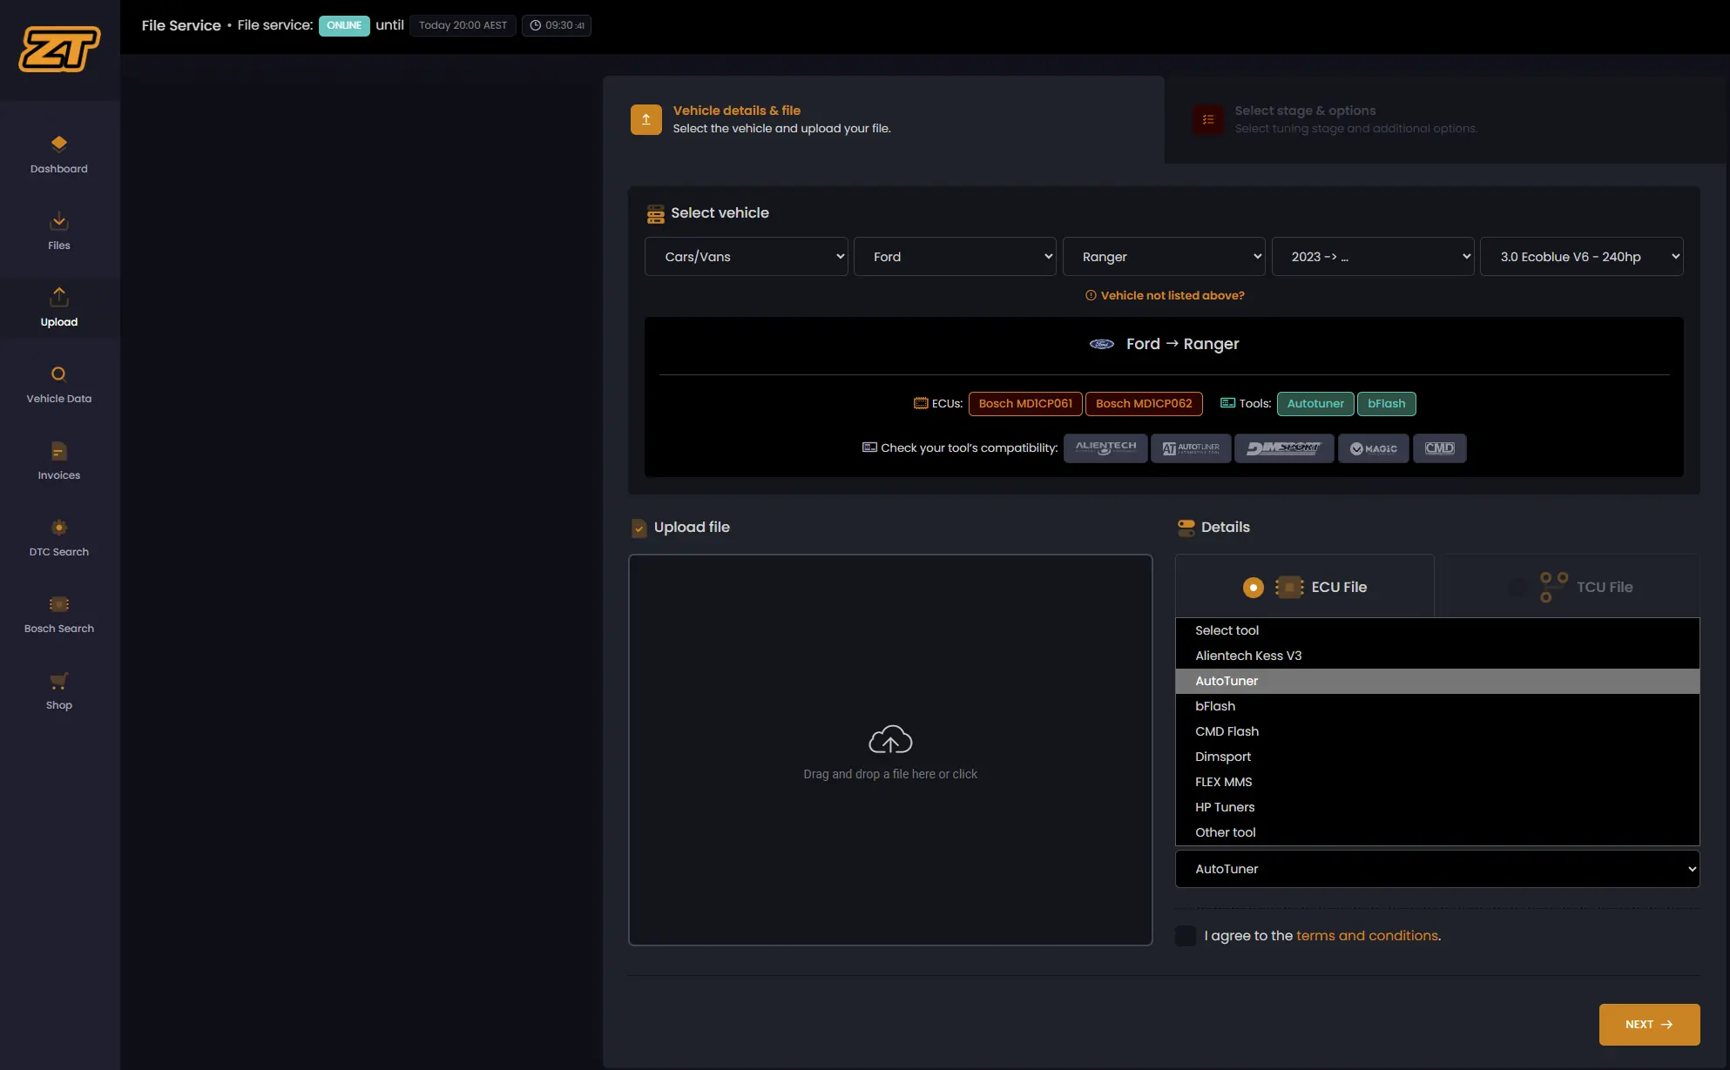Click the NEXT button
The image size is (1730, 1070).
click(x=1649, y=1025)
